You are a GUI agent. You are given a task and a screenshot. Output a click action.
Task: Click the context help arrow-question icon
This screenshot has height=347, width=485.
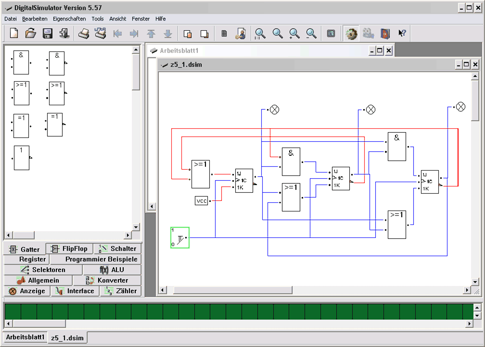coord(402,33)
